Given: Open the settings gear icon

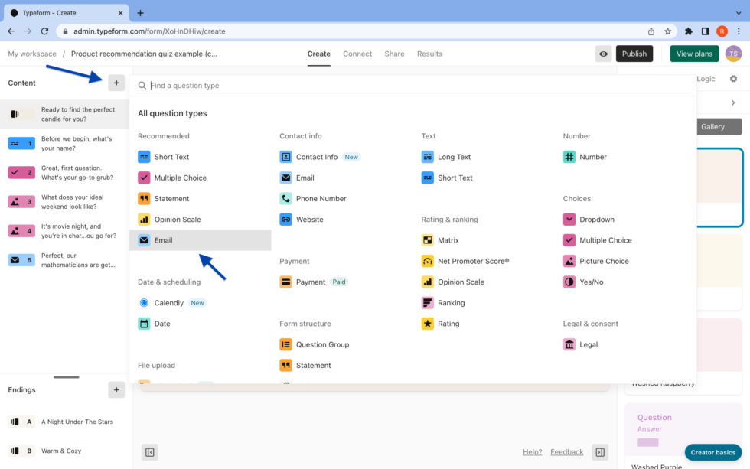Looking at the screenshot, I should pos(733,79).
